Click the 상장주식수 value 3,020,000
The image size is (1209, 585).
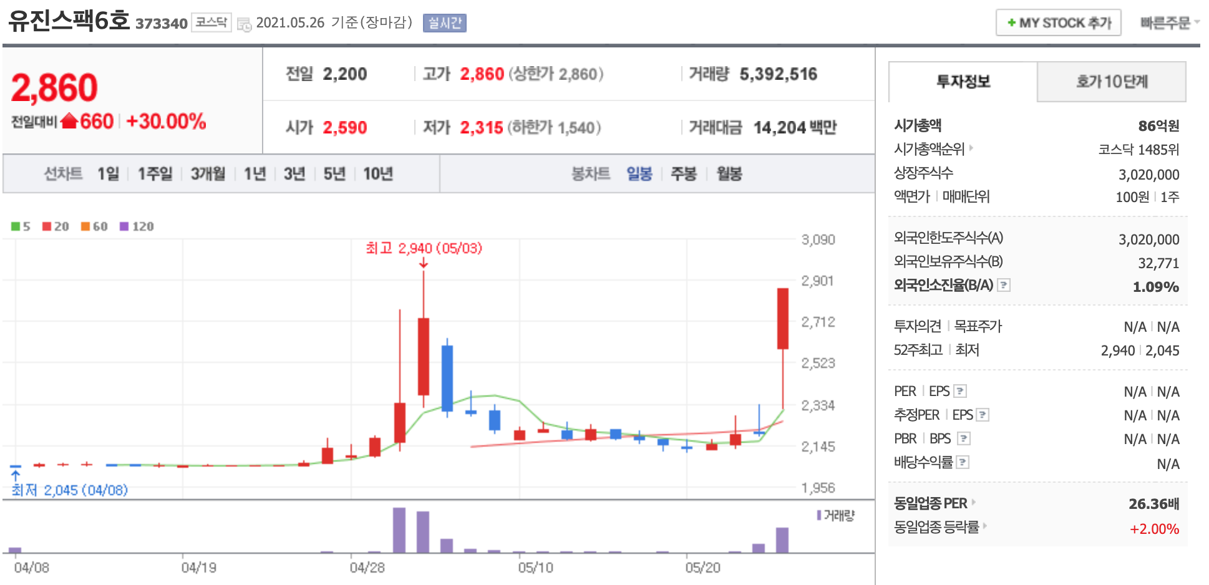point(1148,175)
